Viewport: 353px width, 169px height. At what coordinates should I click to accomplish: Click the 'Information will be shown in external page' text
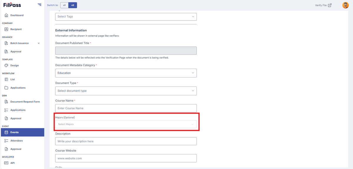pos(87,36)
